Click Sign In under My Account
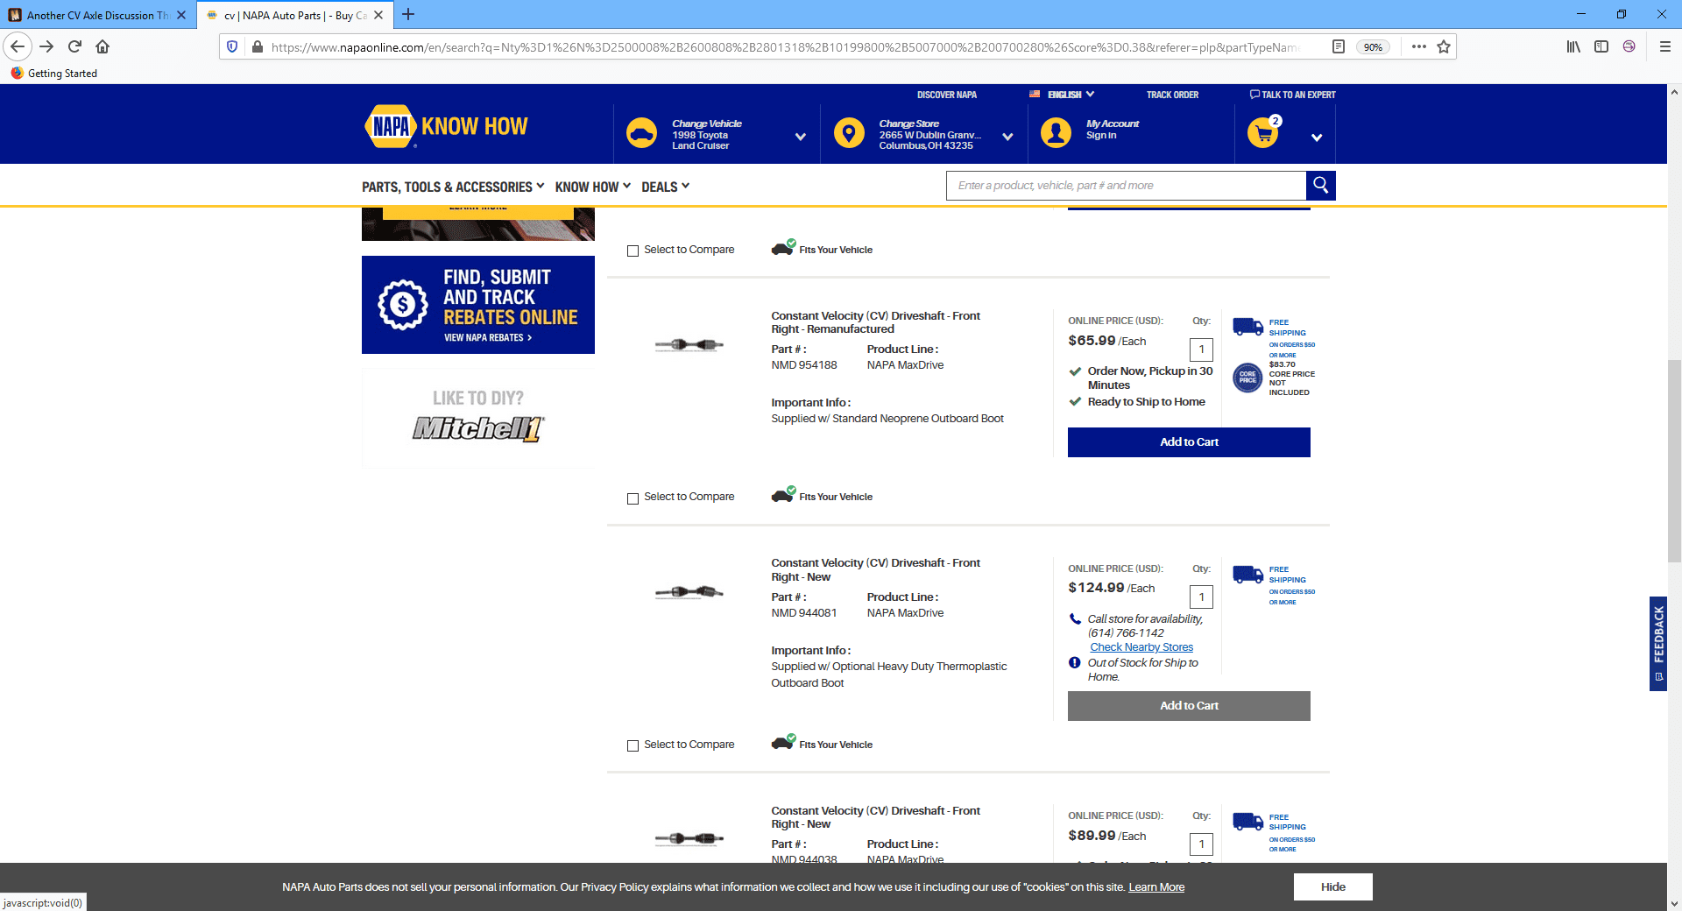 click(1101, 135)
